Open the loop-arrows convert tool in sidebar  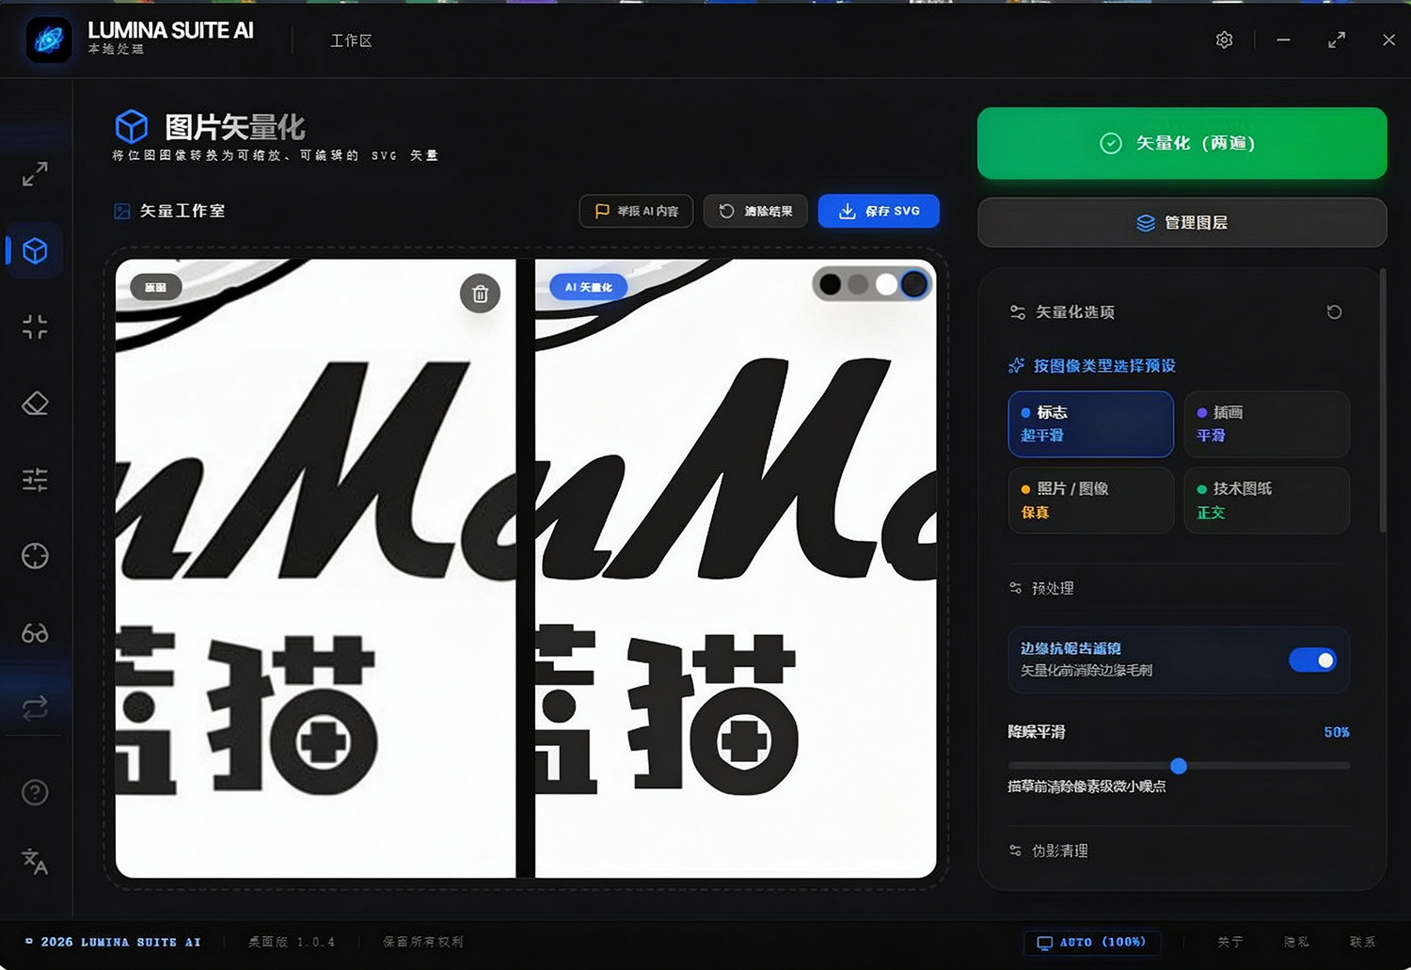(x=35, y=708)
